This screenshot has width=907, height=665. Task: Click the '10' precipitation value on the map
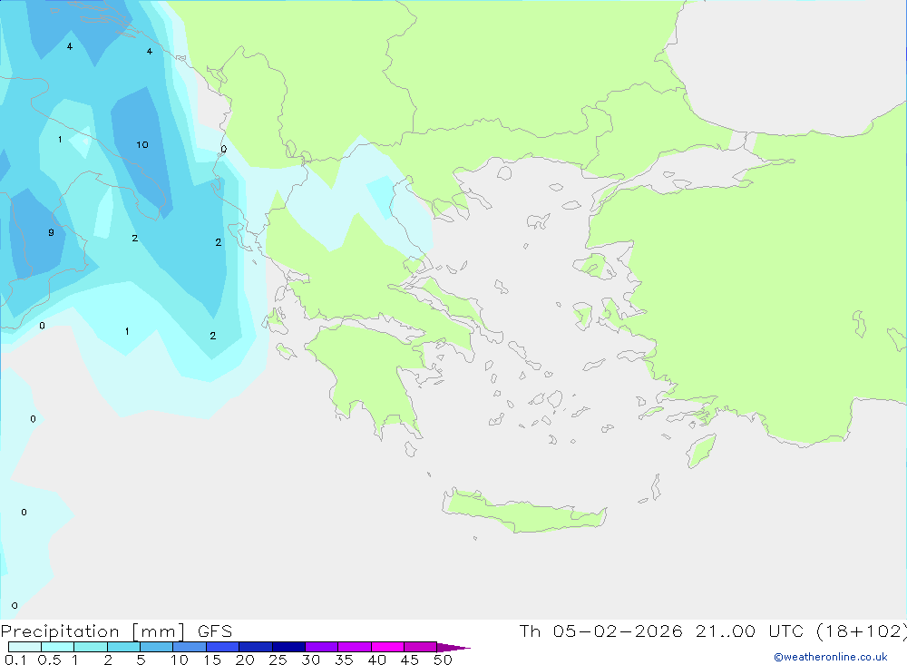pyautogui.click(x=142, y=144)
